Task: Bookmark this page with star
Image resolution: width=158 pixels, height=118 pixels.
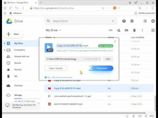Action: point(103,8)
